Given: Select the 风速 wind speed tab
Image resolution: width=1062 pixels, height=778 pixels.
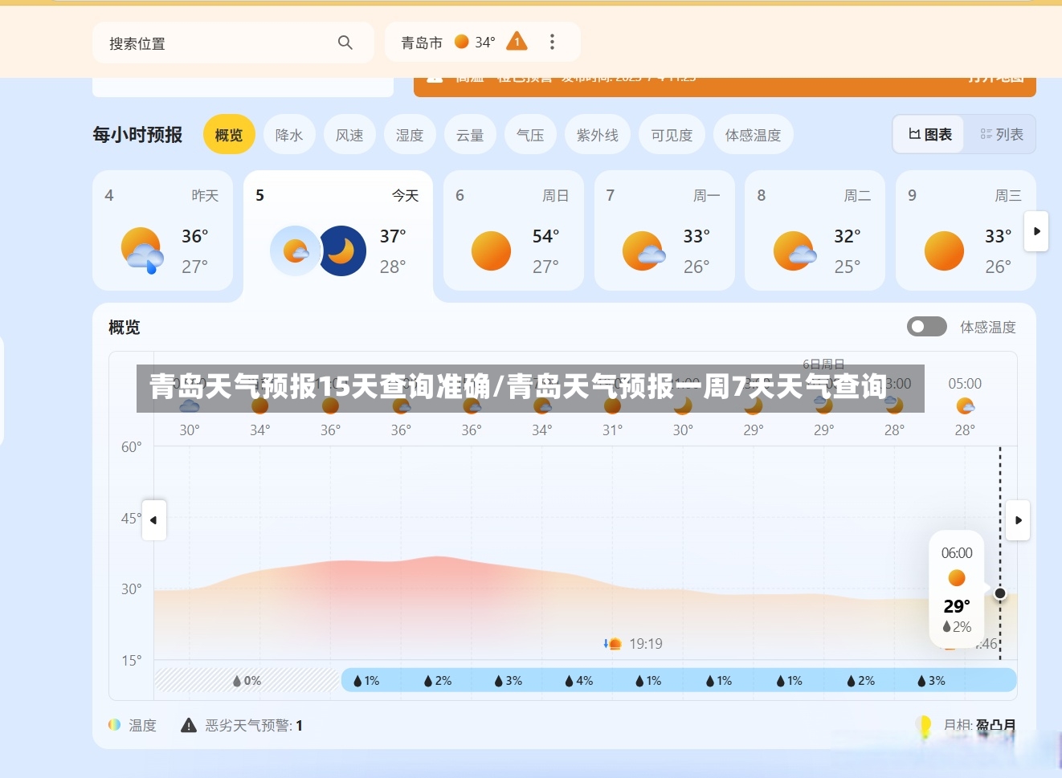Looking at the screenshot, I should 349,135.
